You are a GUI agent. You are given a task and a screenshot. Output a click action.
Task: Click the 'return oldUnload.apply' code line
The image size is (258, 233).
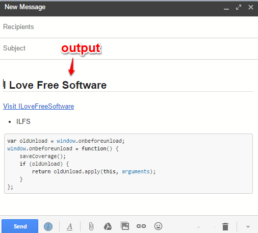tap(94, 171)
